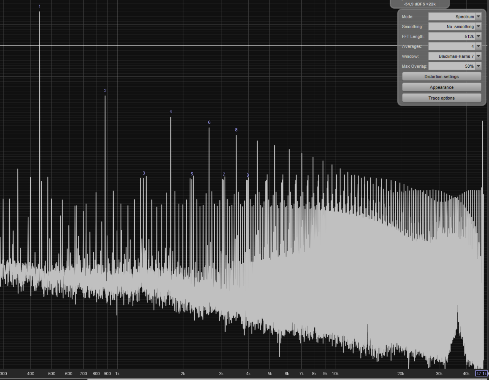The width and height of the screenshot is (489, 380).
Task: Click the -54,9 dBFS >22k readout
Action: tap(420, 4)
